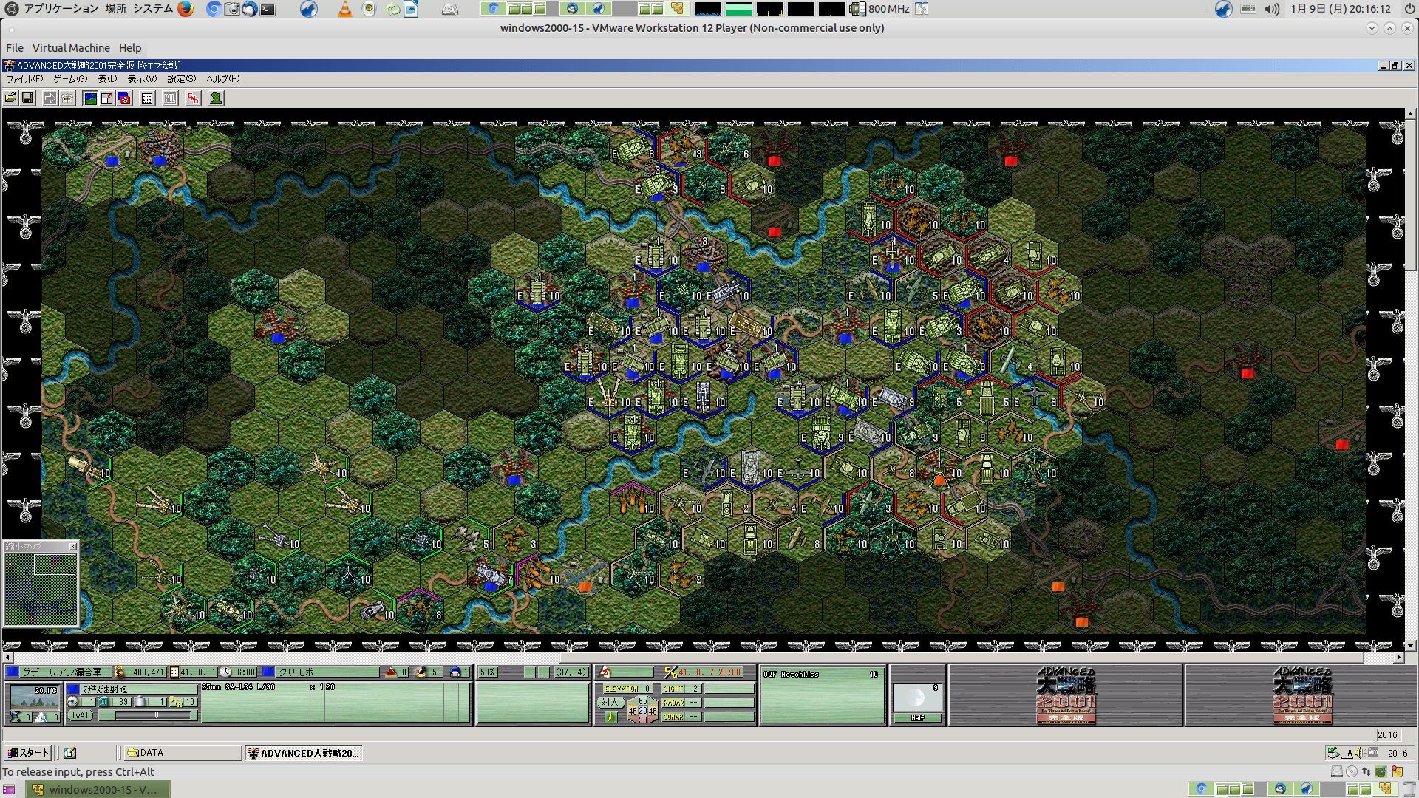
Task: Open the ゲーム(G) menu
Action: 70,79
